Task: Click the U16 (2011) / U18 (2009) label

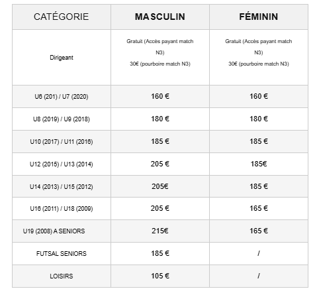Action: pos(62,209)
